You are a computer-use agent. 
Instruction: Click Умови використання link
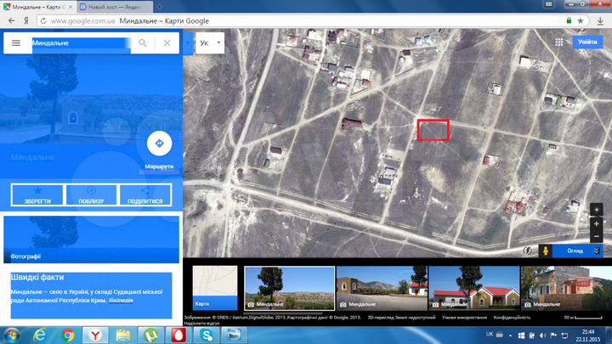point(464,318)
